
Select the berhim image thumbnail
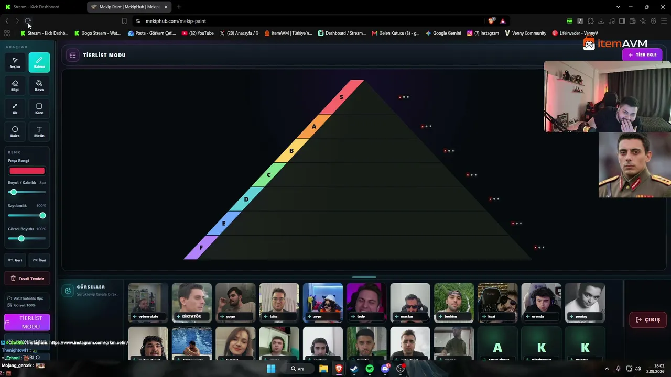(x=454, y=303)
